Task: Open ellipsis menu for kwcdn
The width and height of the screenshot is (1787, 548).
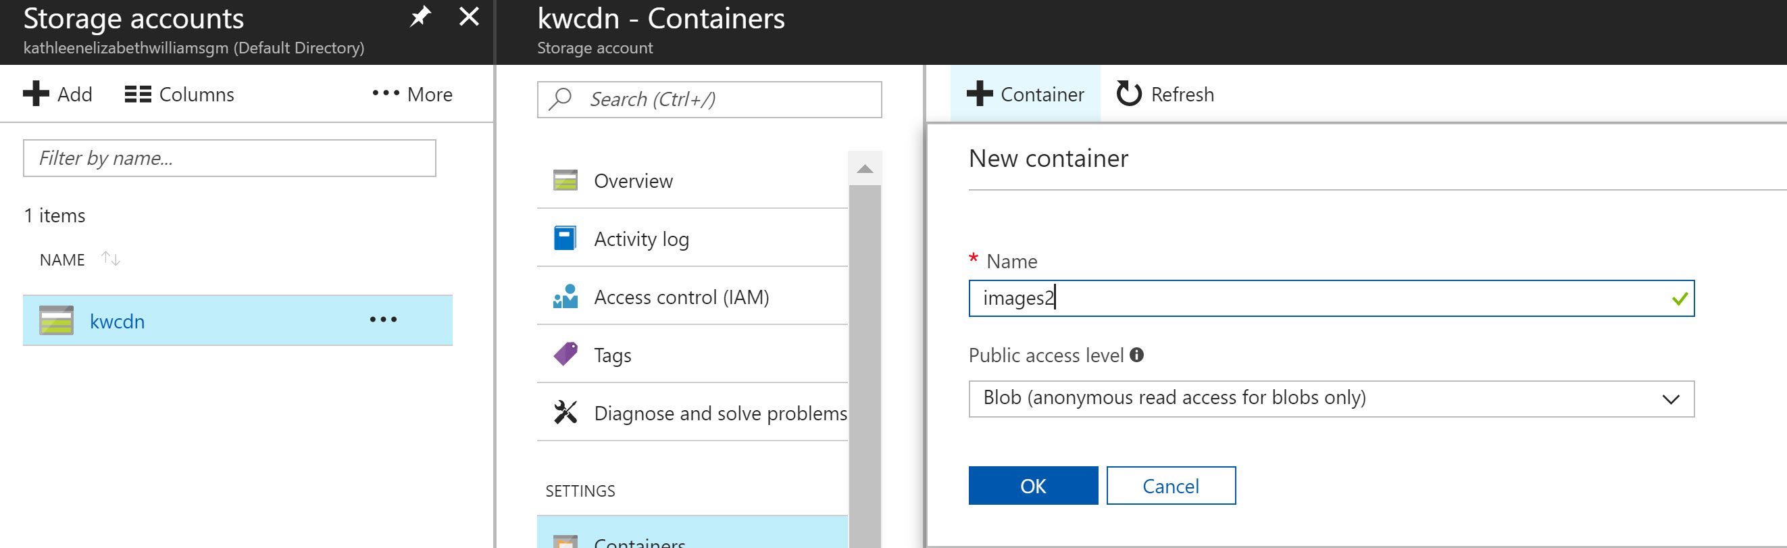Action: click(384, 319)
